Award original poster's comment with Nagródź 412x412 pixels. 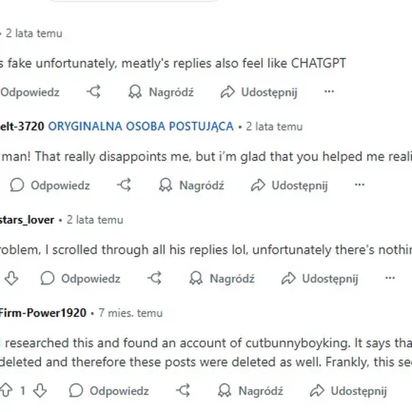(191, 185)
